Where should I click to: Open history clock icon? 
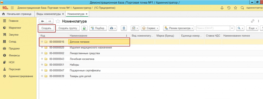[x=229, y=8]
